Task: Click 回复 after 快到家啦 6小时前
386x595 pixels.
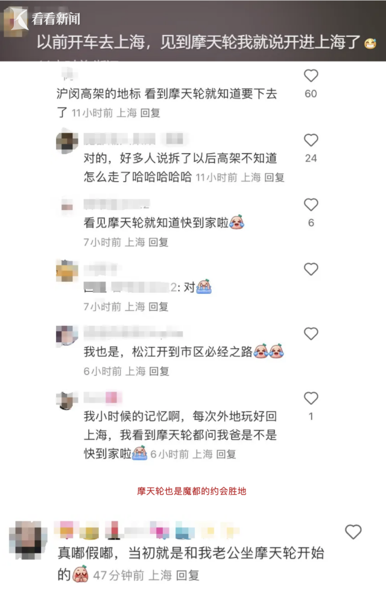Action: 226,454
